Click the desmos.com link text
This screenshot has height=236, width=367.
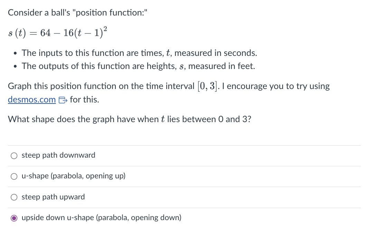(31, 100)
